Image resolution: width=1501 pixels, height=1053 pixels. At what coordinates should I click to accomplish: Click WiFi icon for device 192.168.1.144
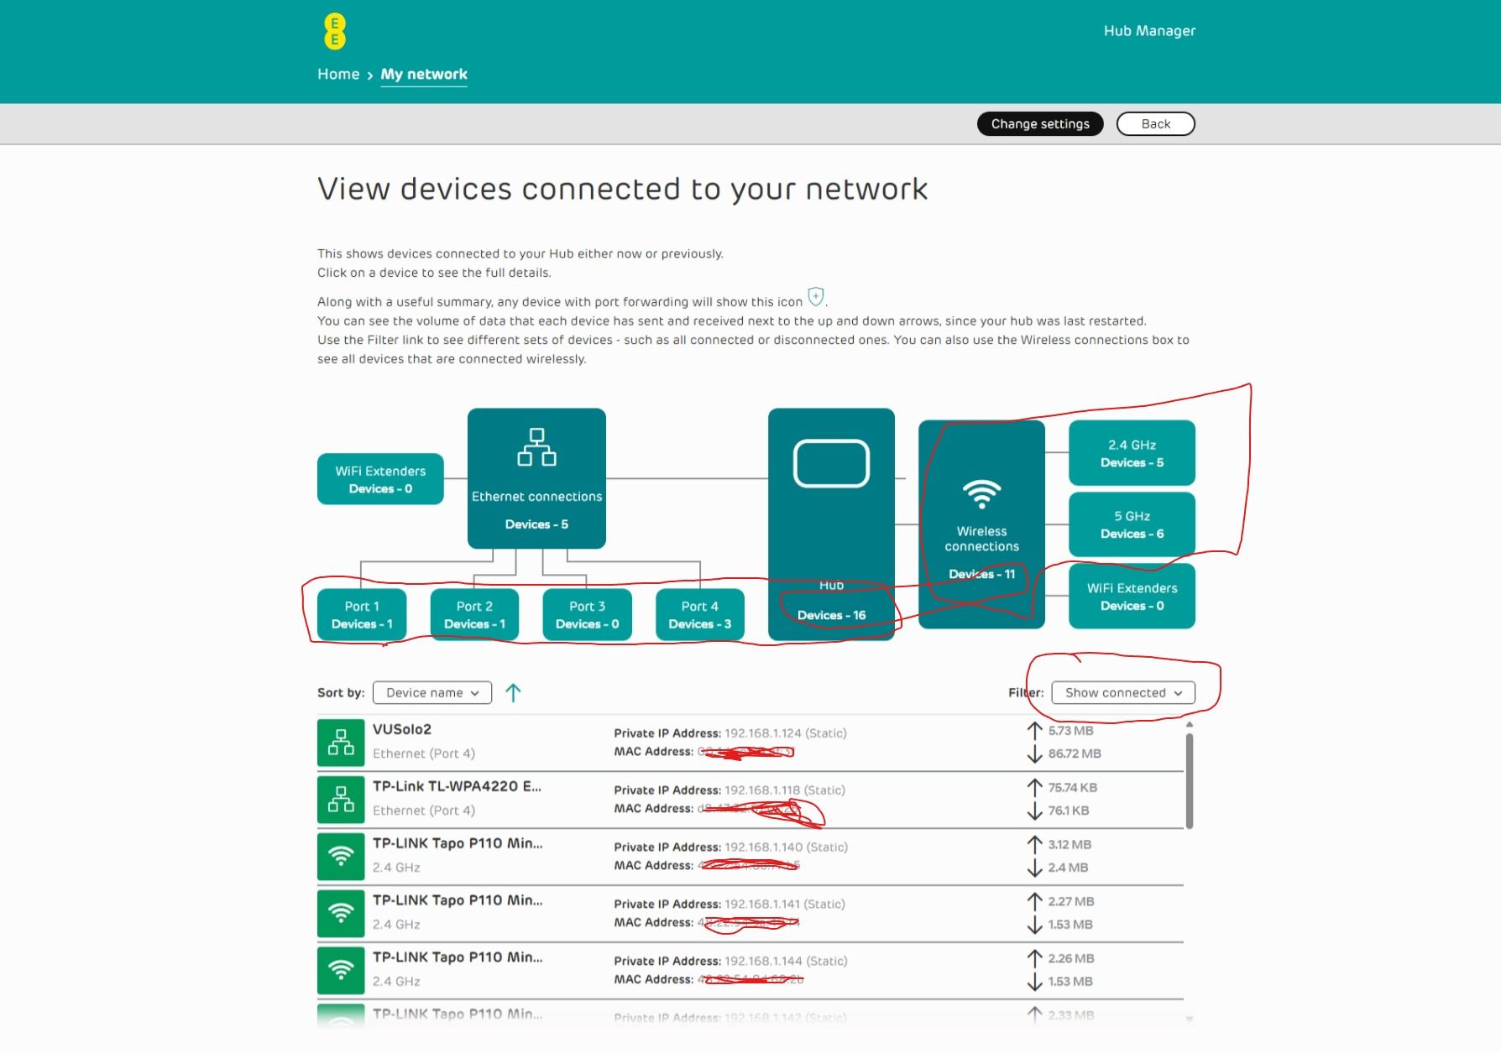pyautogui.click(x=341, y=971)
